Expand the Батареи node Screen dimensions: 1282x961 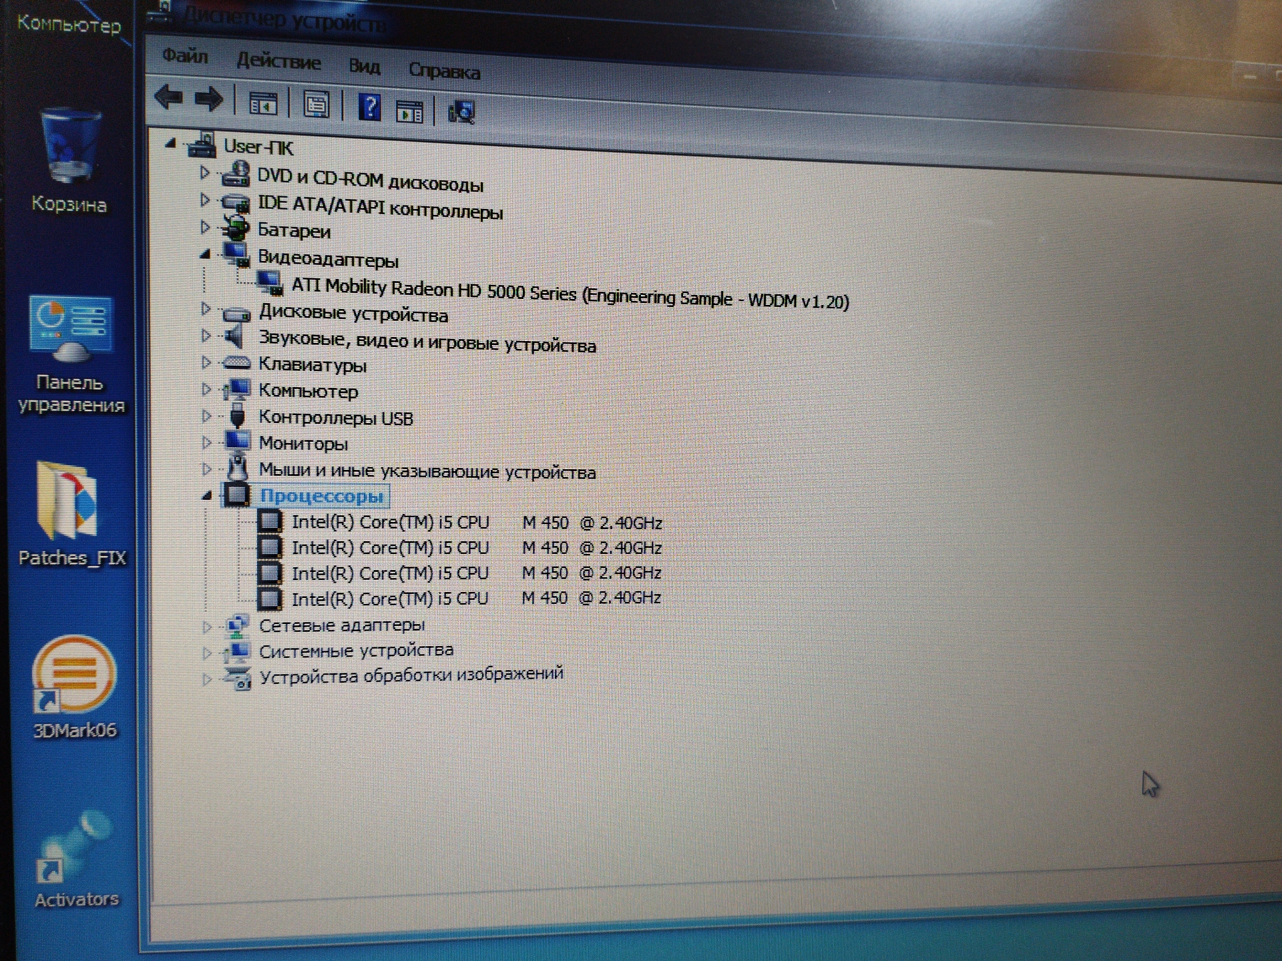(205, 227)
